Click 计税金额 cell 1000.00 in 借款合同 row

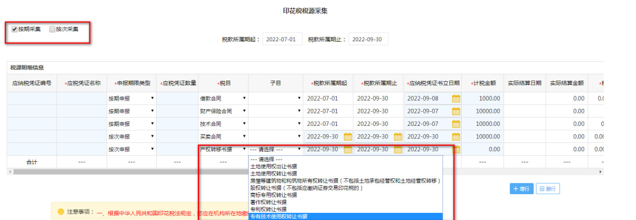click(482, 98)
